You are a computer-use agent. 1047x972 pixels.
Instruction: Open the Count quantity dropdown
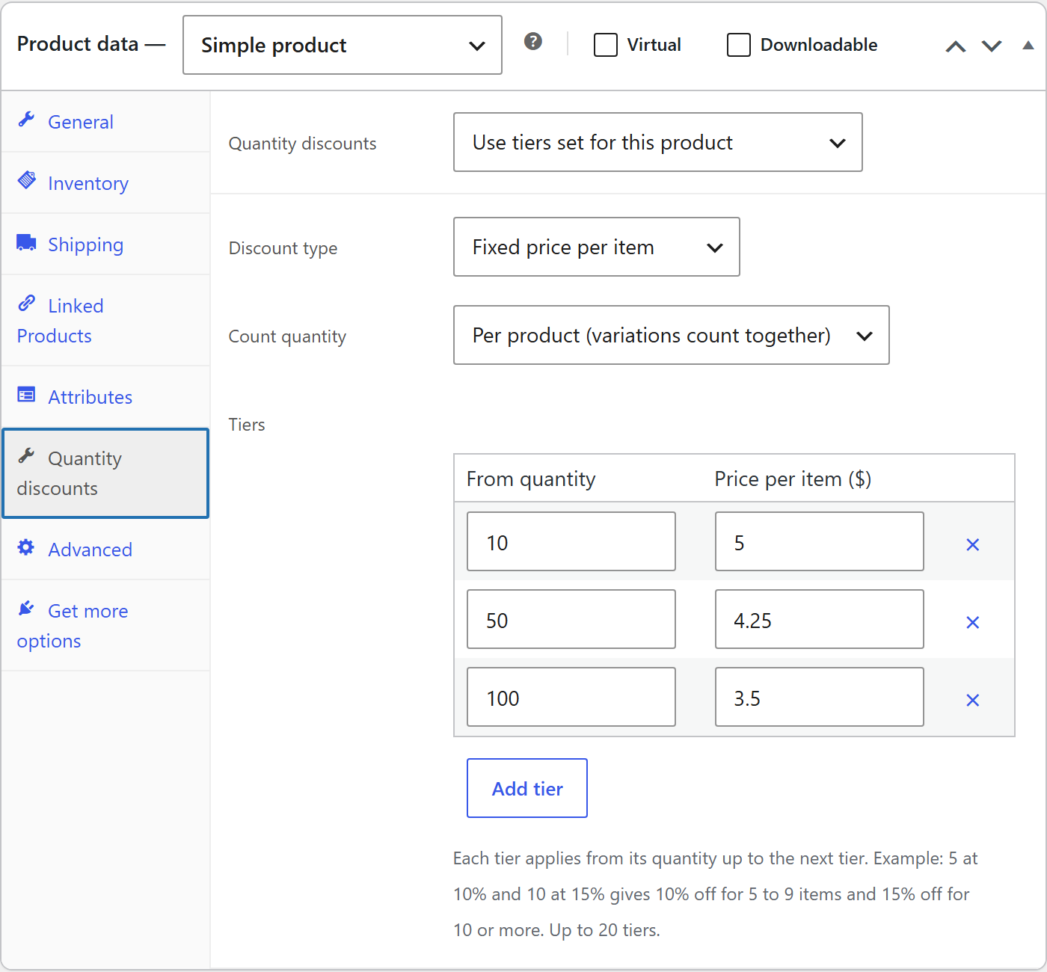(x=672, y=335)
